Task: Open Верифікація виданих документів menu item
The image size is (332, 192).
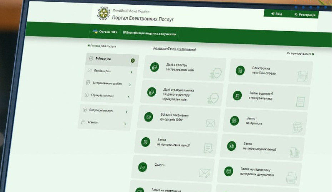Action: (149, 33)
